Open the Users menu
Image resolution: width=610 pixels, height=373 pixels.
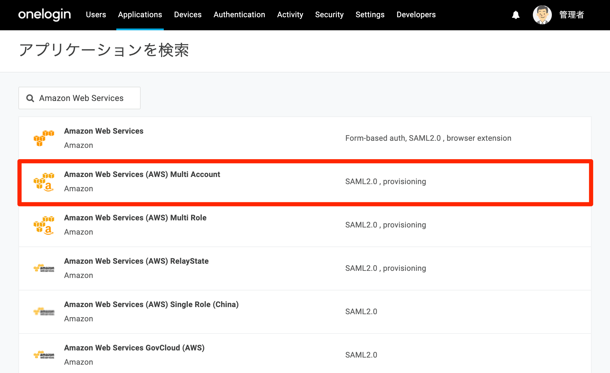click(96, 15)
